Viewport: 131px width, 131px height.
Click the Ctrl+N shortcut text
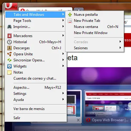point(113,27)
